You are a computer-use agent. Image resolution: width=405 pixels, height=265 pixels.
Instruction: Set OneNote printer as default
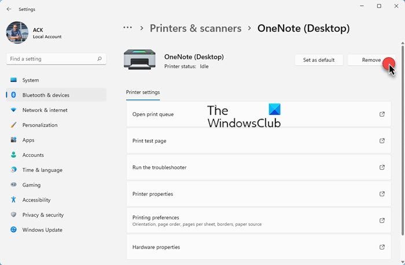[319, 60]
